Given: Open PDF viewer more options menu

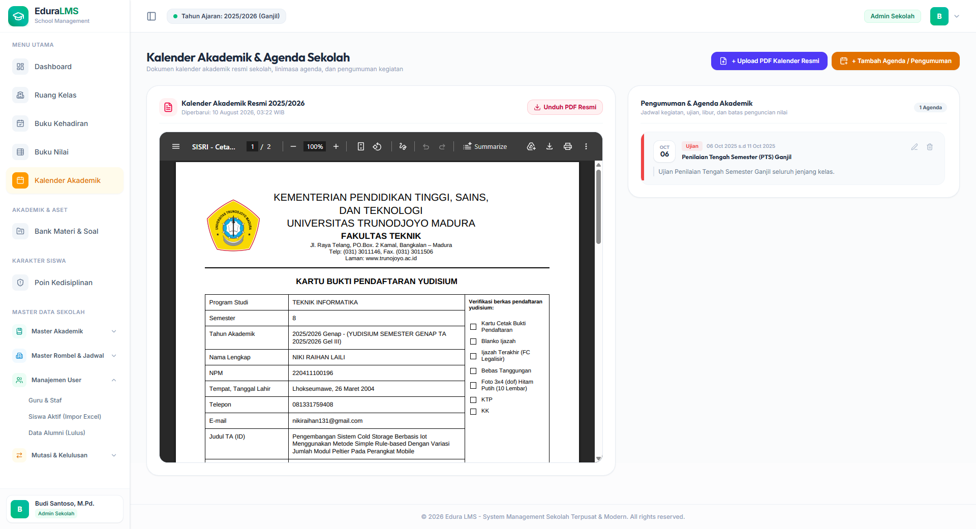Looking at the screenshot, I should click(x=586, y=146).
